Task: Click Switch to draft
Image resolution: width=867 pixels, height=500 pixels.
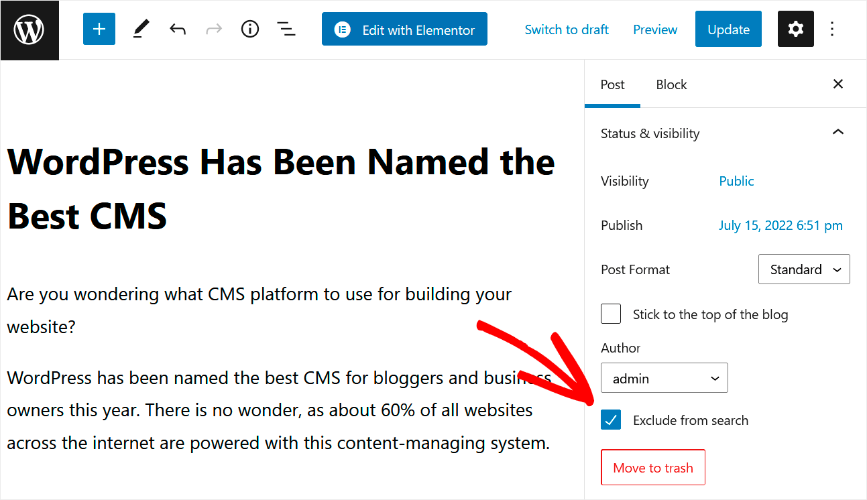Action: pos(567,29)
